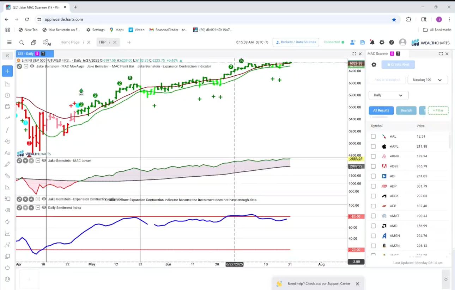The height and width of the screenshot is (290, 455).
Task: Click the blue plus add button
Action: 7,71
